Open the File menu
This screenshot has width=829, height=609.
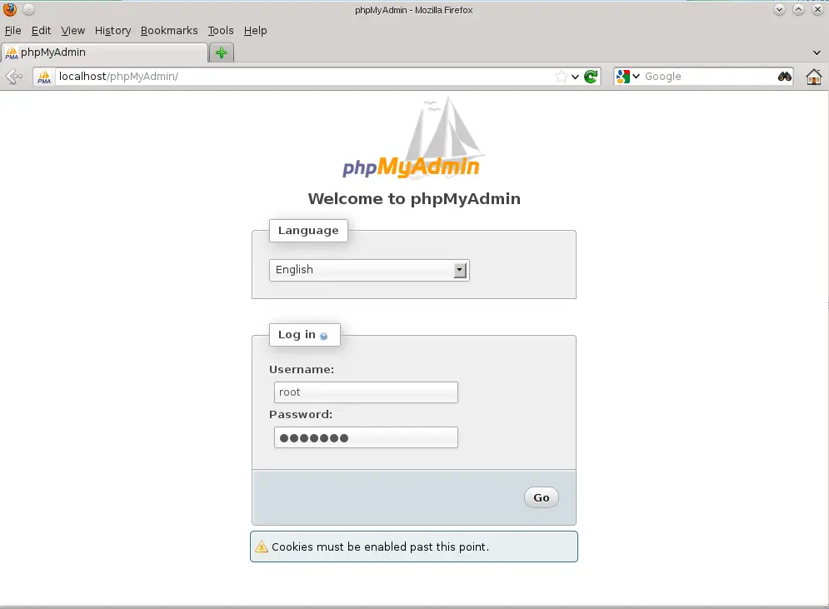12,31
